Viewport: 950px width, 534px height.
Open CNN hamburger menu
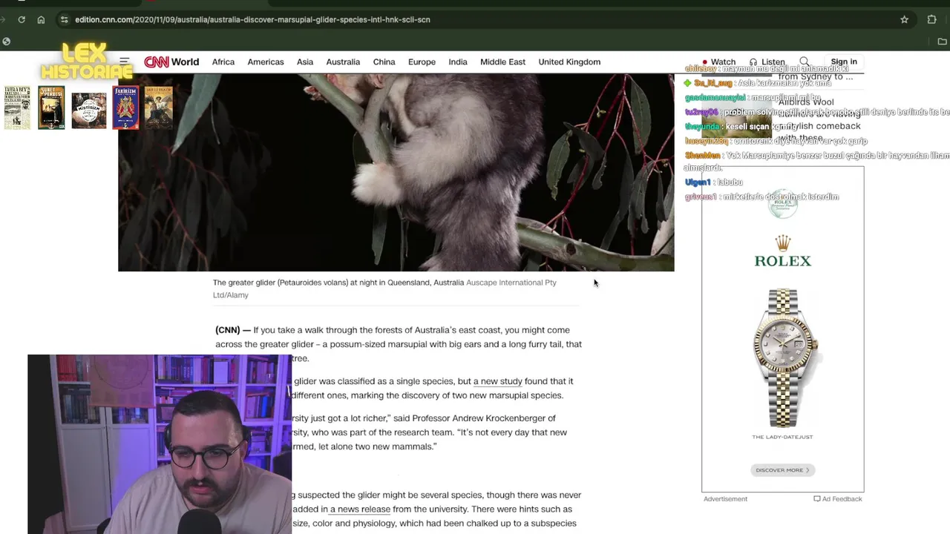125,62
